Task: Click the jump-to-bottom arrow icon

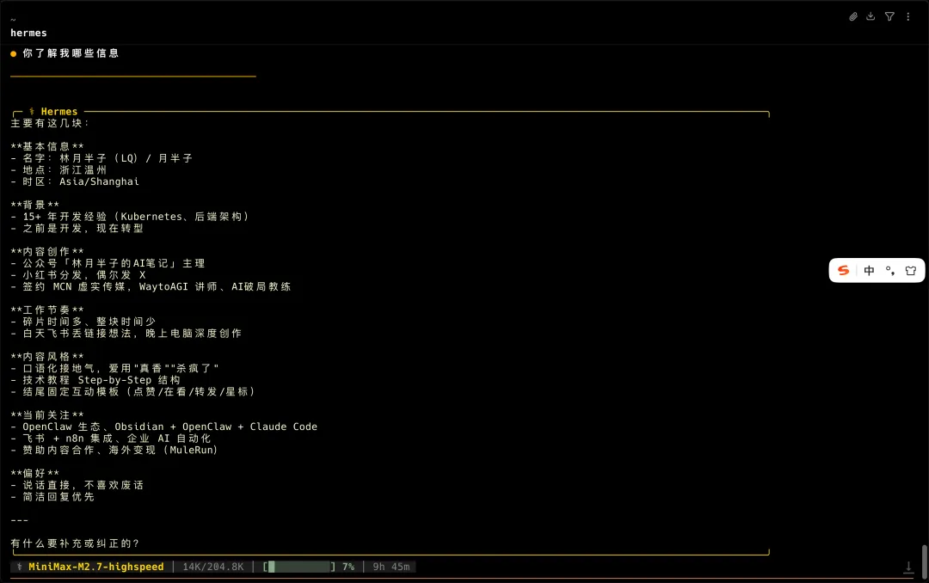Action: 908,568
